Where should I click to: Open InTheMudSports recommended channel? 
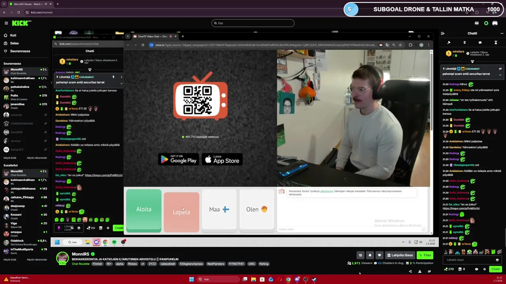[x=25, y=250]
